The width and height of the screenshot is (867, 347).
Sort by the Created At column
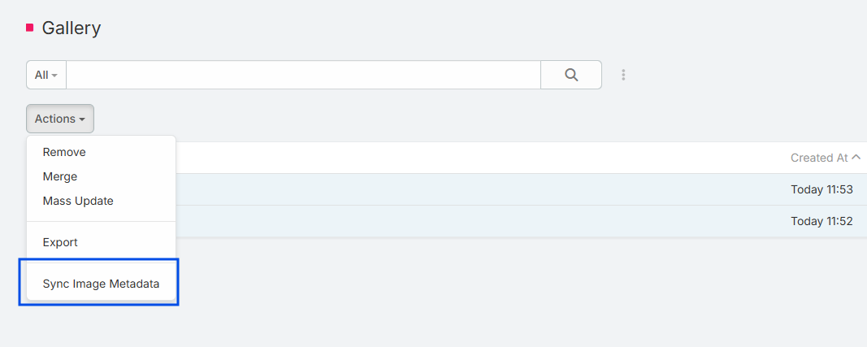point(818,158)
